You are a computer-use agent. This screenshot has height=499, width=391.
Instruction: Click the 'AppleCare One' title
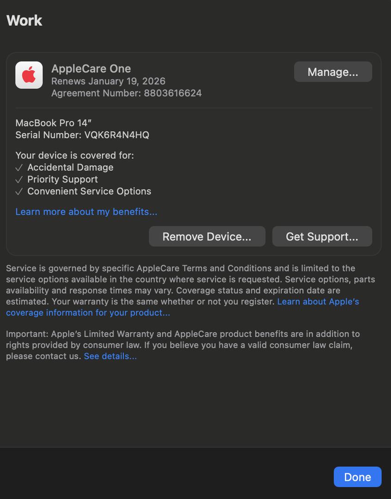[91, 68]
